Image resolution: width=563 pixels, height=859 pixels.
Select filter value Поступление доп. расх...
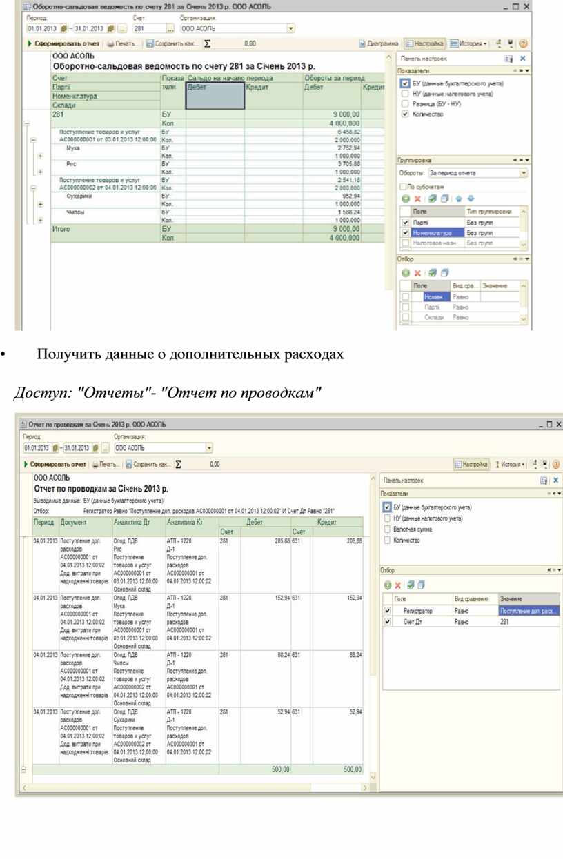point(529,611)
